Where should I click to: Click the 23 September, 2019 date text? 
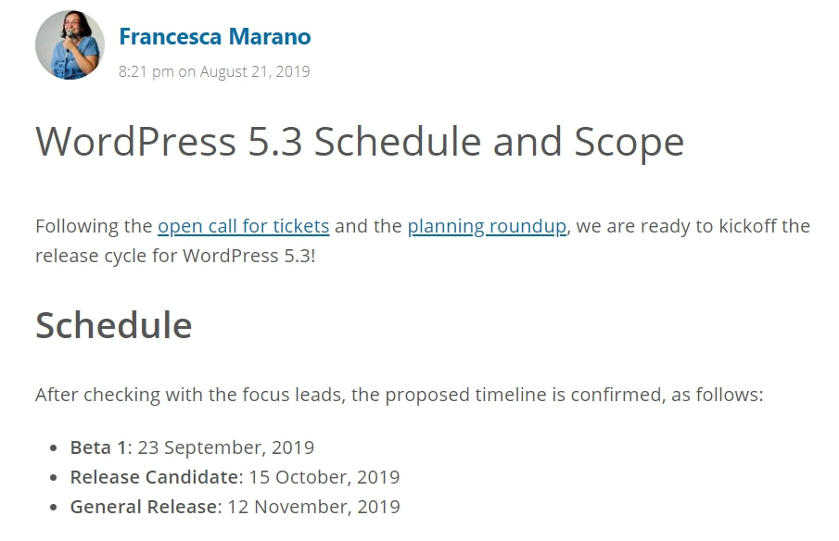(226, 447)
